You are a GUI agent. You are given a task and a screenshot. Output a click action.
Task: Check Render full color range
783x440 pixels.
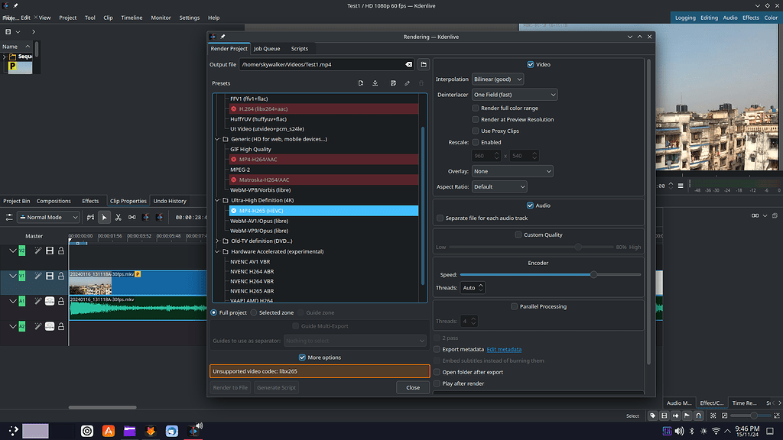[476, 108]
